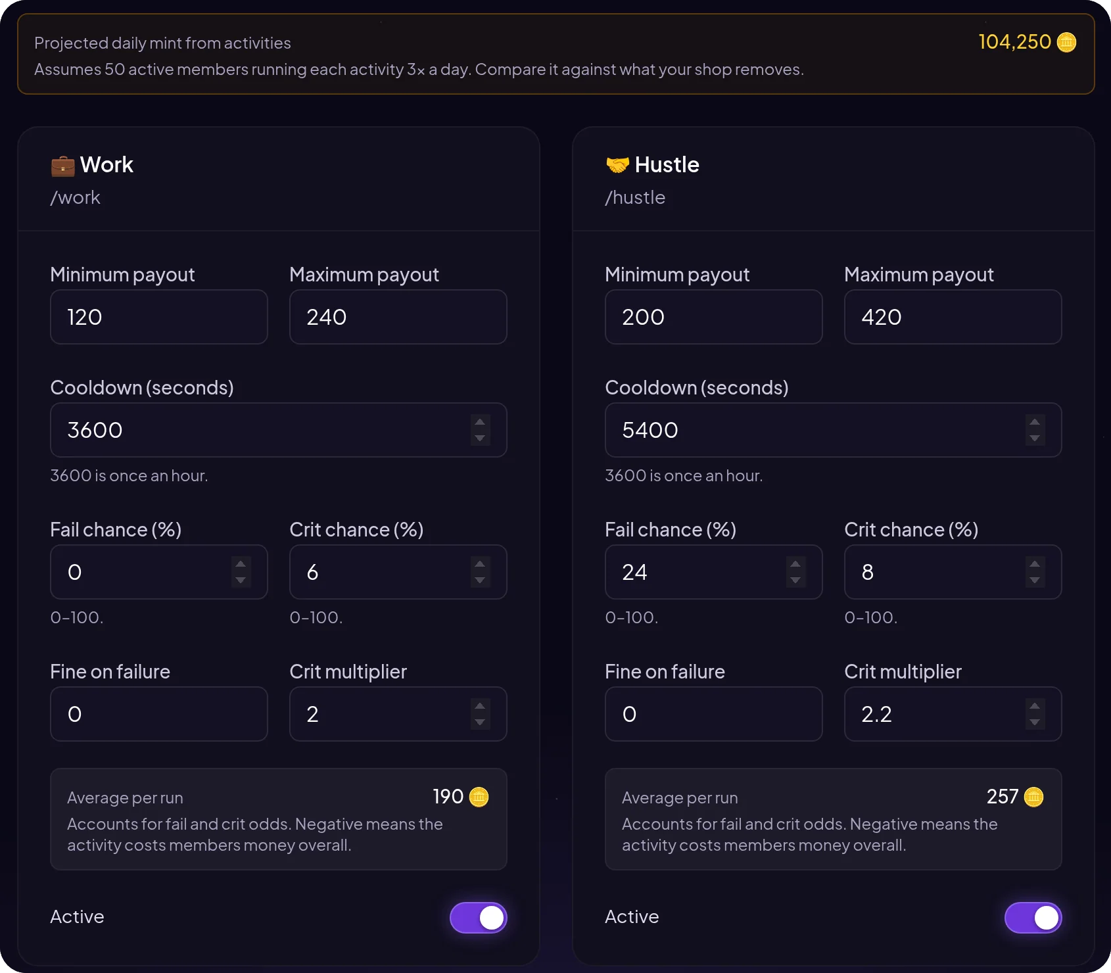Click the /hustle command text
The height and width of the screenshot is (973, 1111).
(635, 198)
